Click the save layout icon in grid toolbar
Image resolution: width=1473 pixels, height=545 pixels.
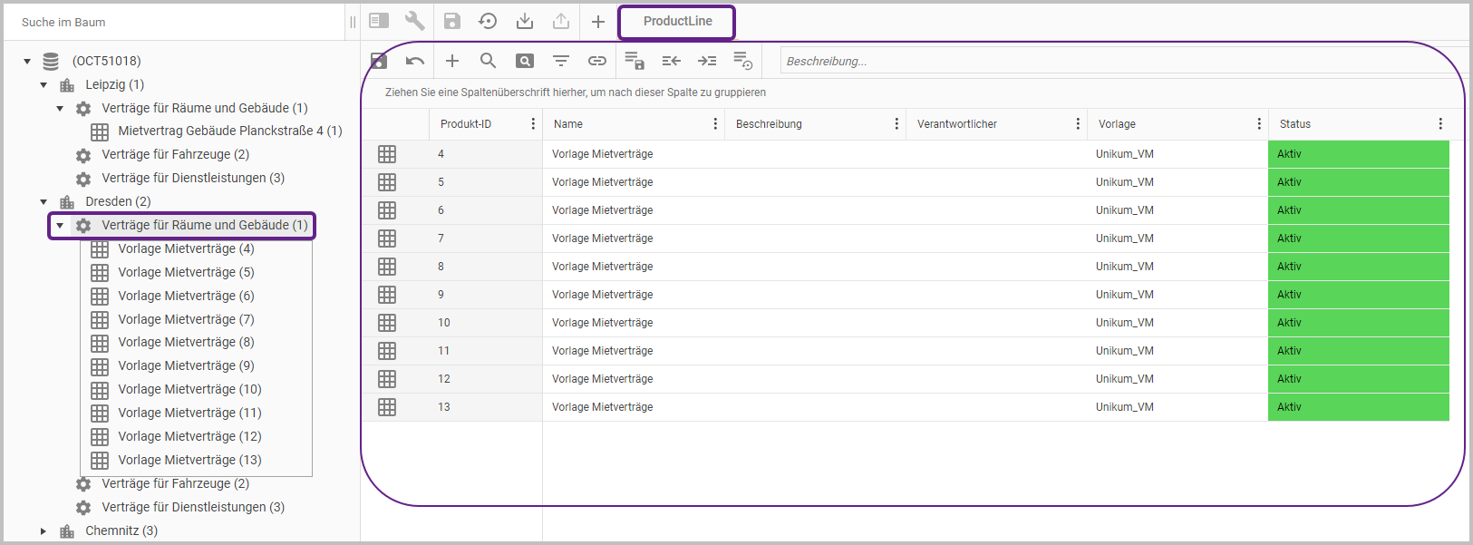635,61
